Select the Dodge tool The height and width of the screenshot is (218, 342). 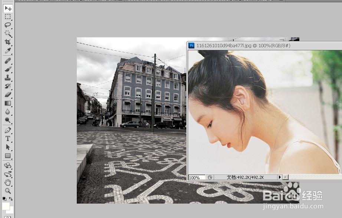coord(8,120)
